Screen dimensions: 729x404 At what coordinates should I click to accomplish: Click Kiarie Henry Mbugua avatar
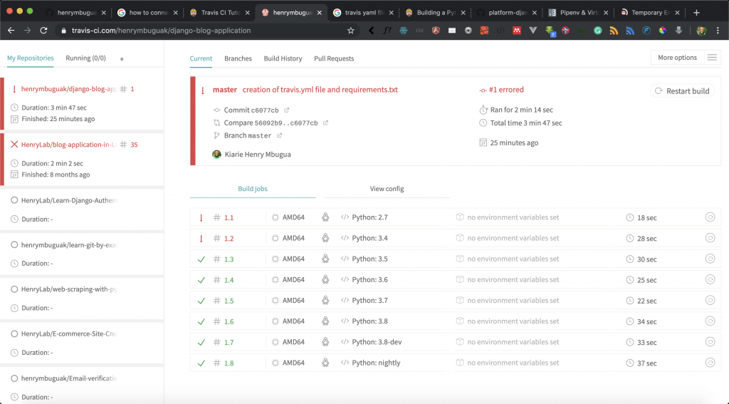coord(216,155)
